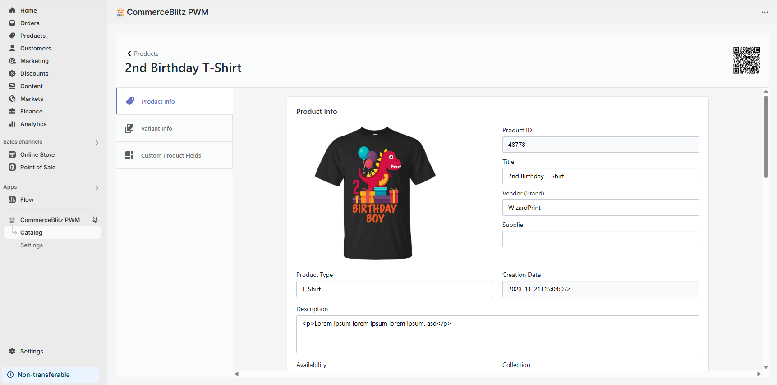Click the Products tag icon in sidebar
The width and height of the screenshot is (777, 385).
click(12, 36)
